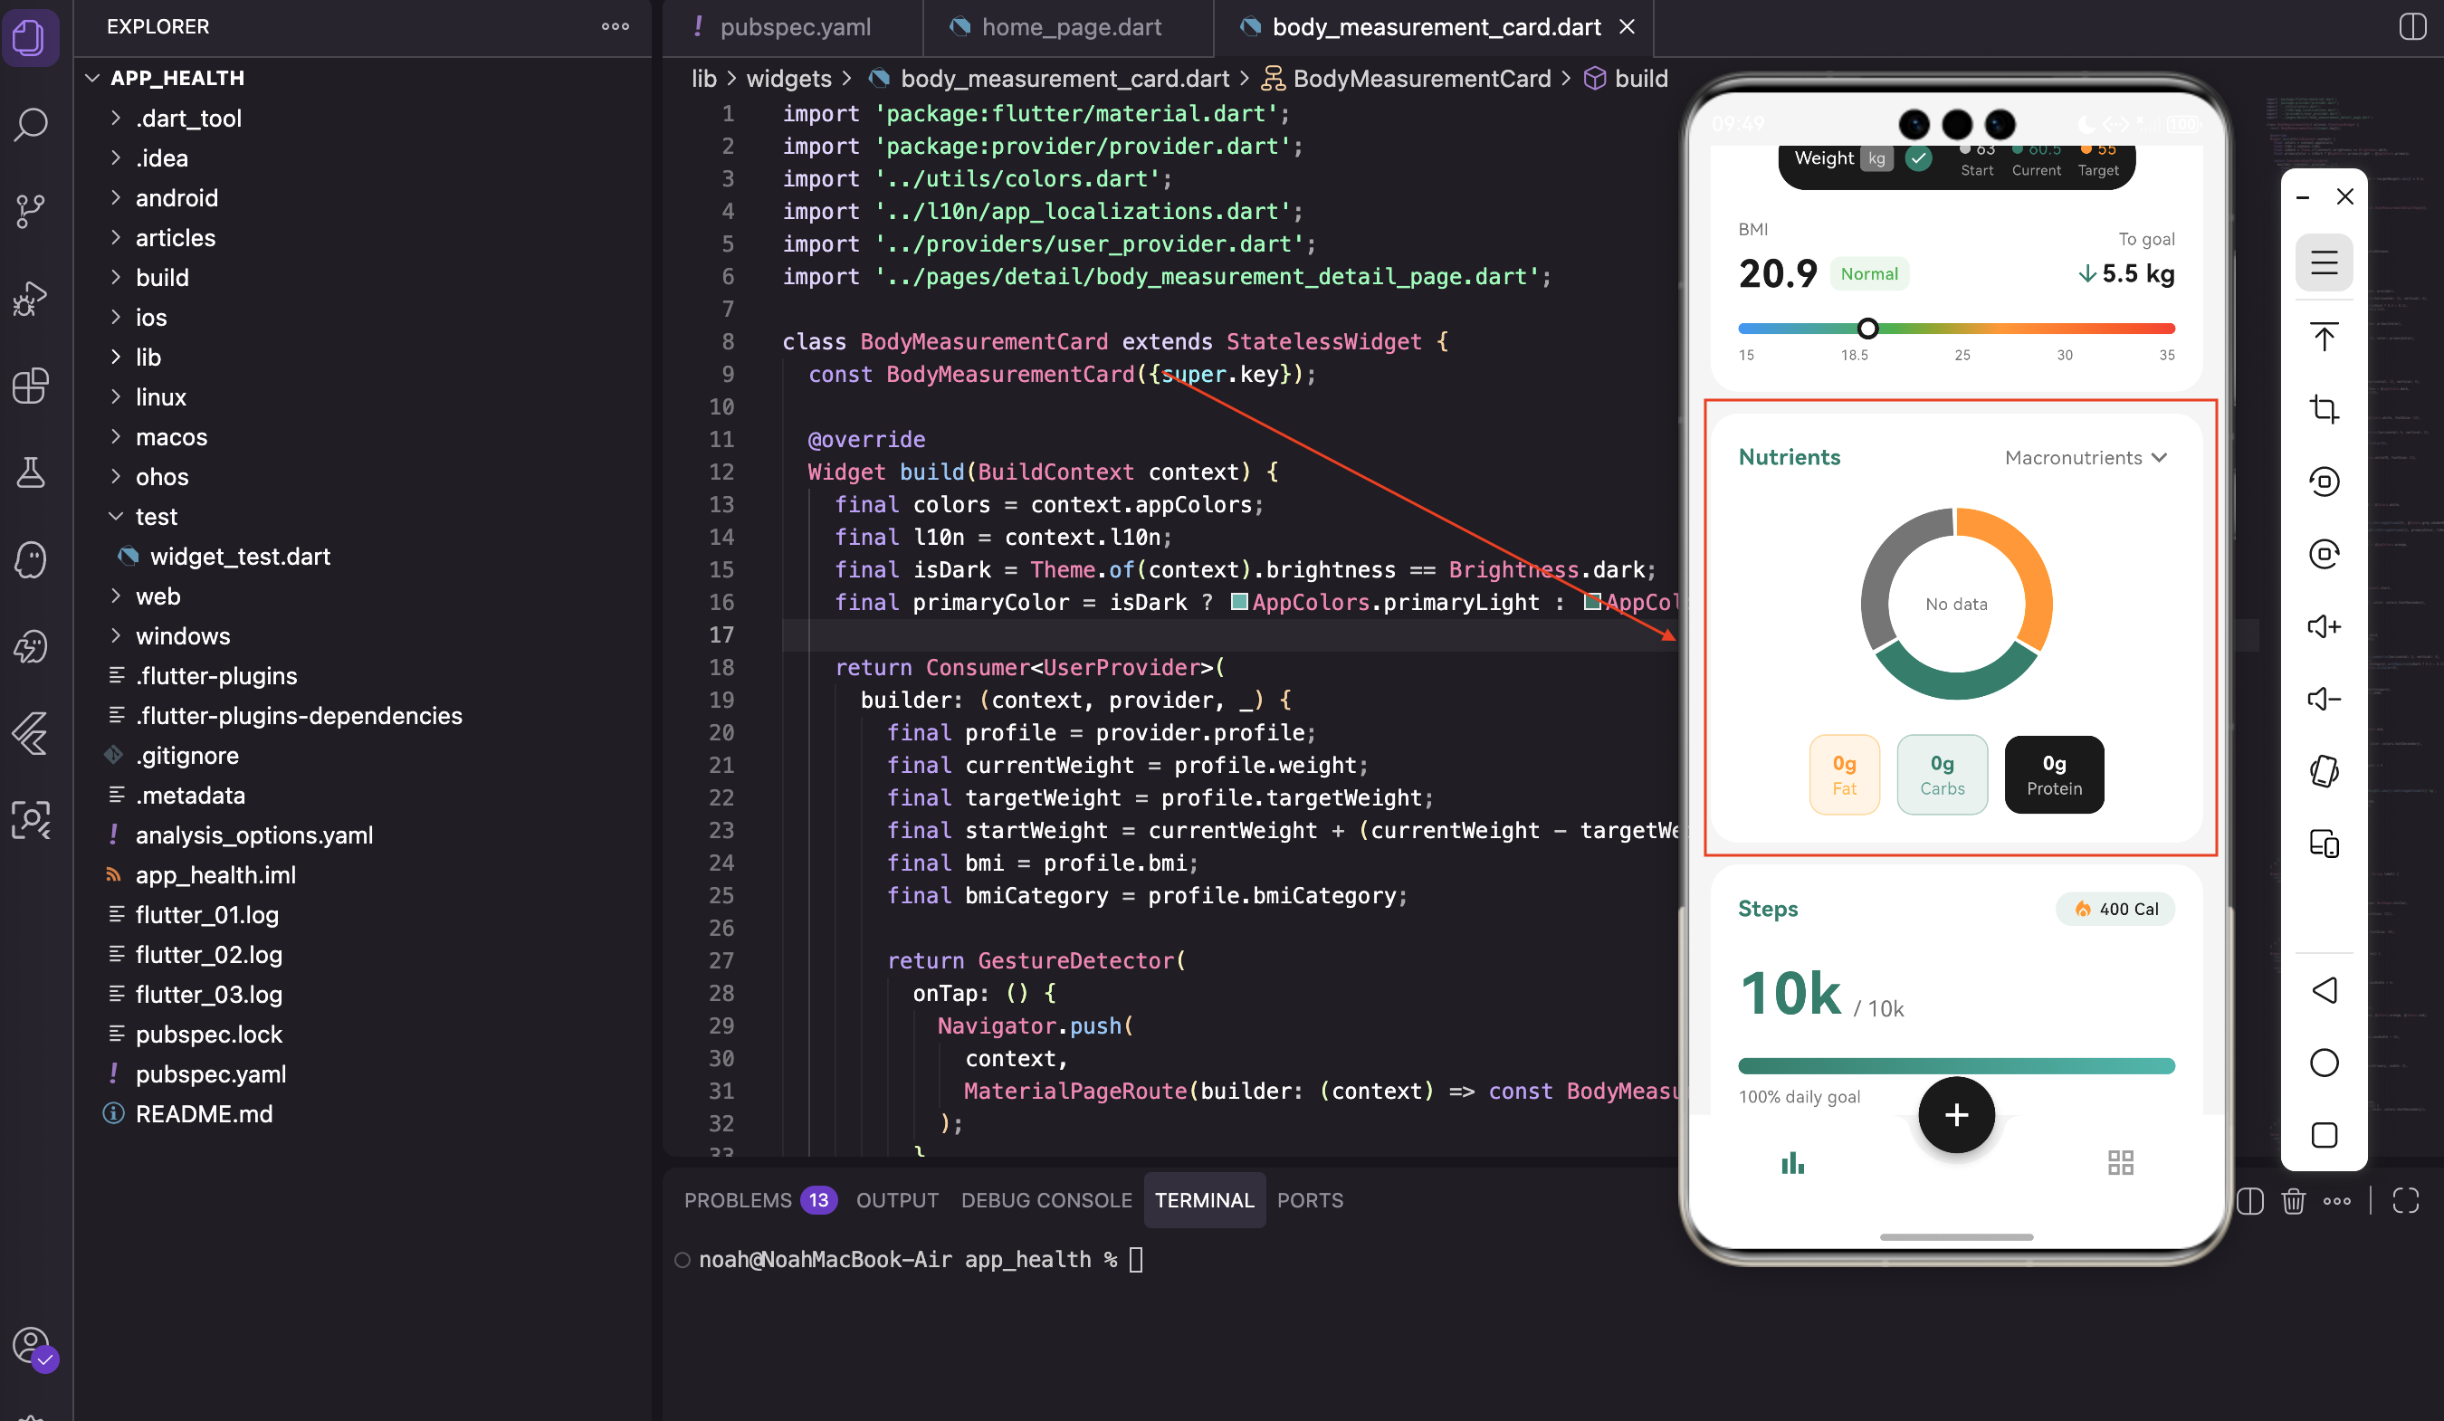The image size is (2444, 1421).
Task: Click emulator volume up button
Action: pos(2324,626)
